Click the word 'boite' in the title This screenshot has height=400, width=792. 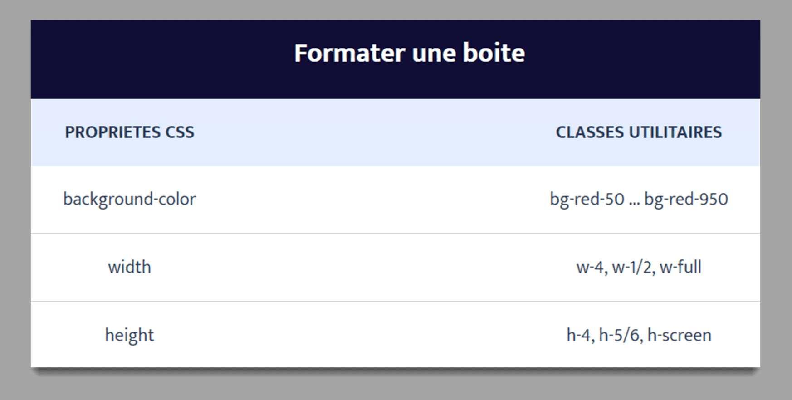(x=494, y=53)
